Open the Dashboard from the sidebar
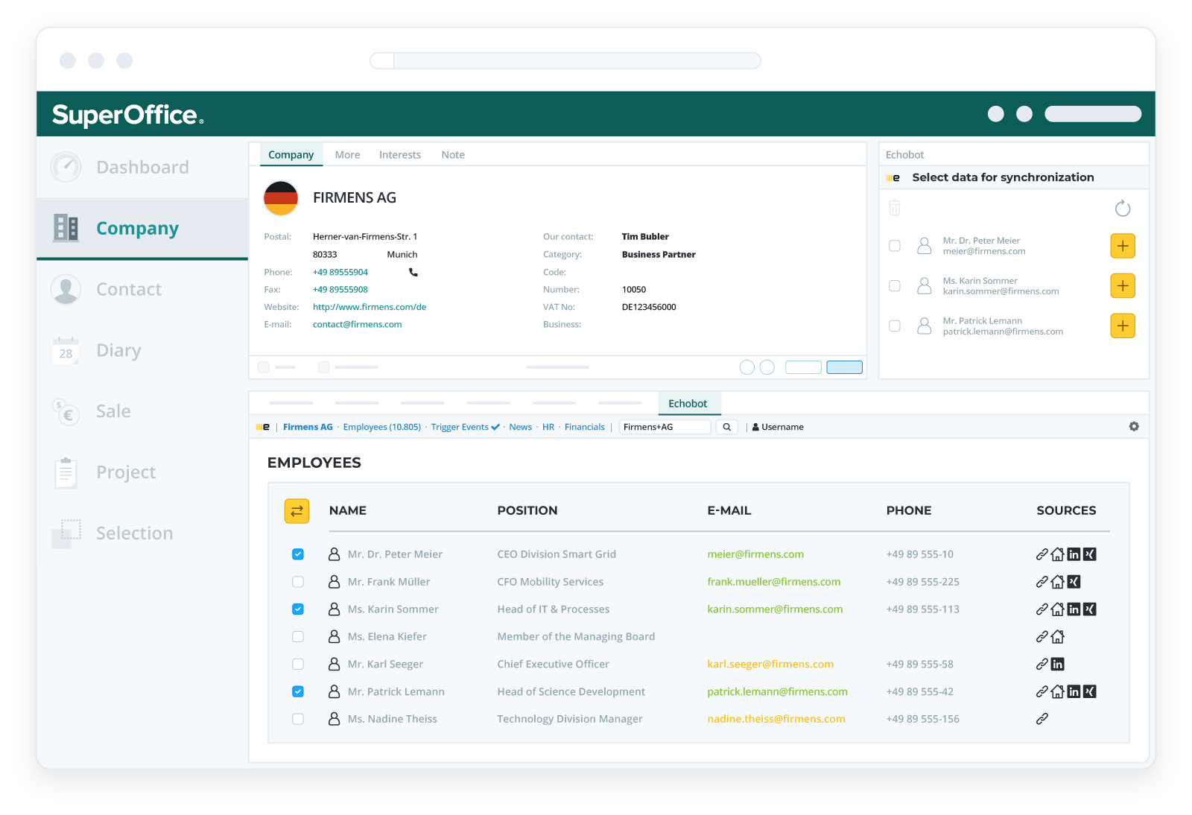Screen dimensions: 1192x815 [x=142, y=167]
